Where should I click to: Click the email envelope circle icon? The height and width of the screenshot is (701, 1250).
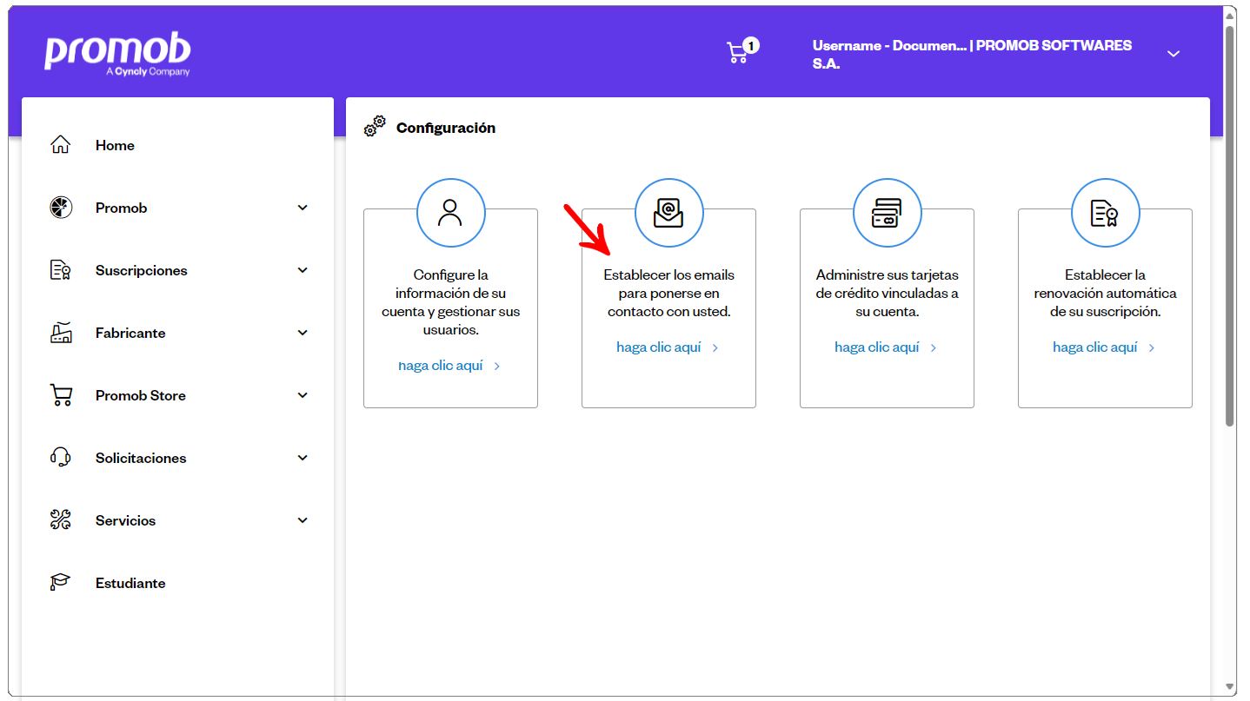[668, 212]
